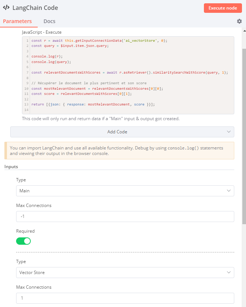Toggle the Required switch off
Screen dimensions: 246x307
pos(23,241)
